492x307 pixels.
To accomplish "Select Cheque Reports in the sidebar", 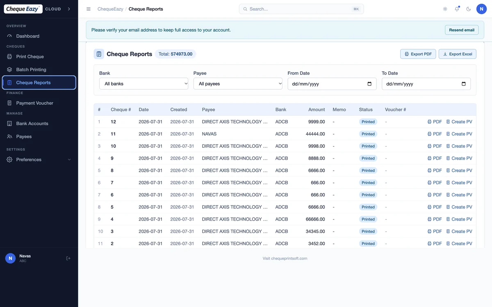I will click(x=39, y=82).
